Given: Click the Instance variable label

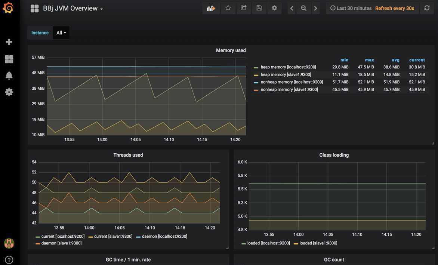Looking at the screenshot, I should [x=40, y=33].
